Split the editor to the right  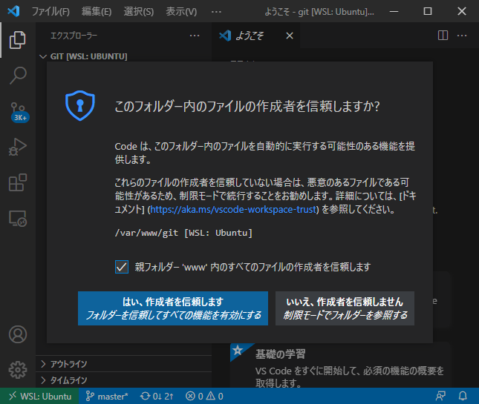click(x=443, y=36)
